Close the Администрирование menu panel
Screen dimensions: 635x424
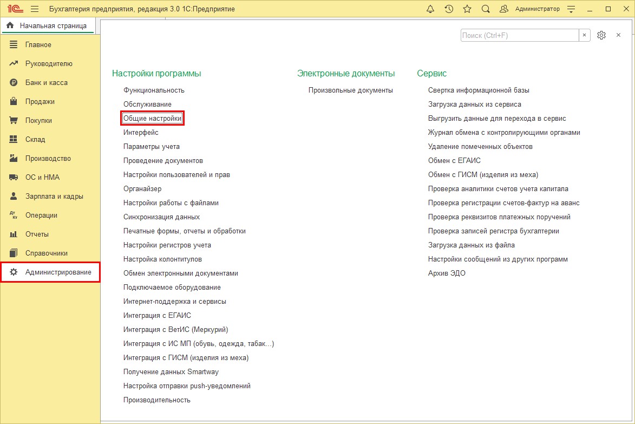tap(618, 35)
